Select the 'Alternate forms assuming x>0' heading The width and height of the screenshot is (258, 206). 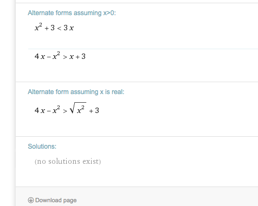pos(72,13)
